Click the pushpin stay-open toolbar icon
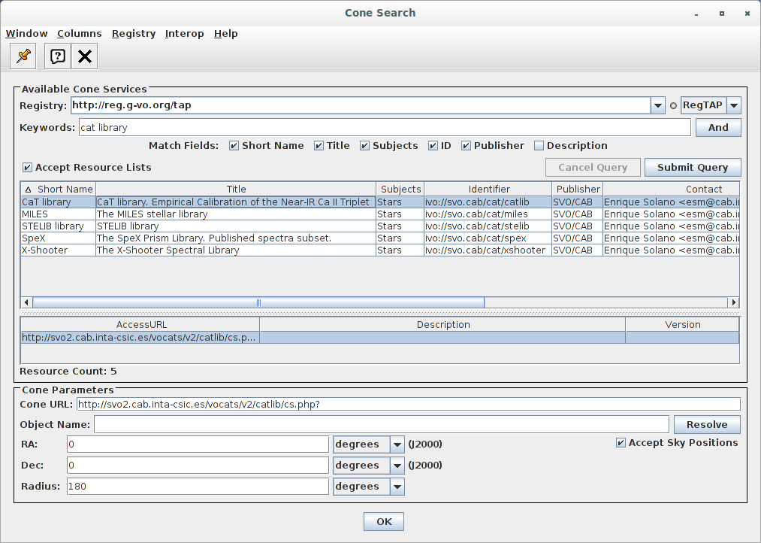 coord(23,56)
